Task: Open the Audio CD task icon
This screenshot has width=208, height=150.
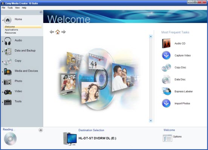Action: click(x=166, y=43)
